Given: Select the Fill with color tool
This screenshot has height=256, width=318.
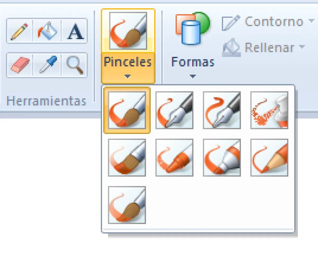Looking at the screenshot, I should 46,31.
